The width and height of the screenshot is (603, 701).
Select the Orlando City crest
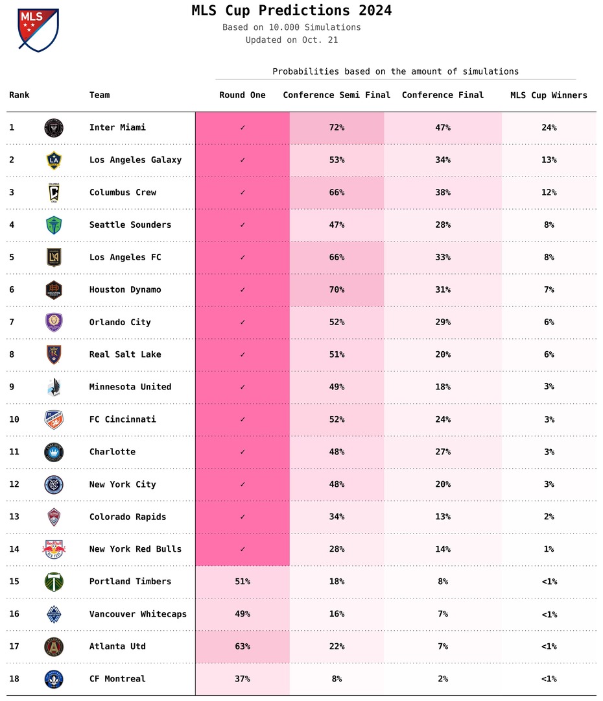pyautogui.click(x=54, y=323)
